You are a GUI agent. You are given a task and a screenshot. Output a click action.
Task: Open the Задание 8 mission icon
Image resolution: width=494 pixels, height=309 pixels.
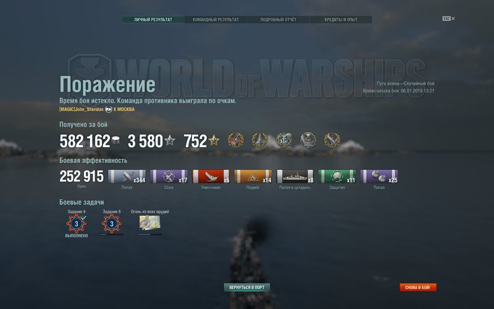(112, 224)
